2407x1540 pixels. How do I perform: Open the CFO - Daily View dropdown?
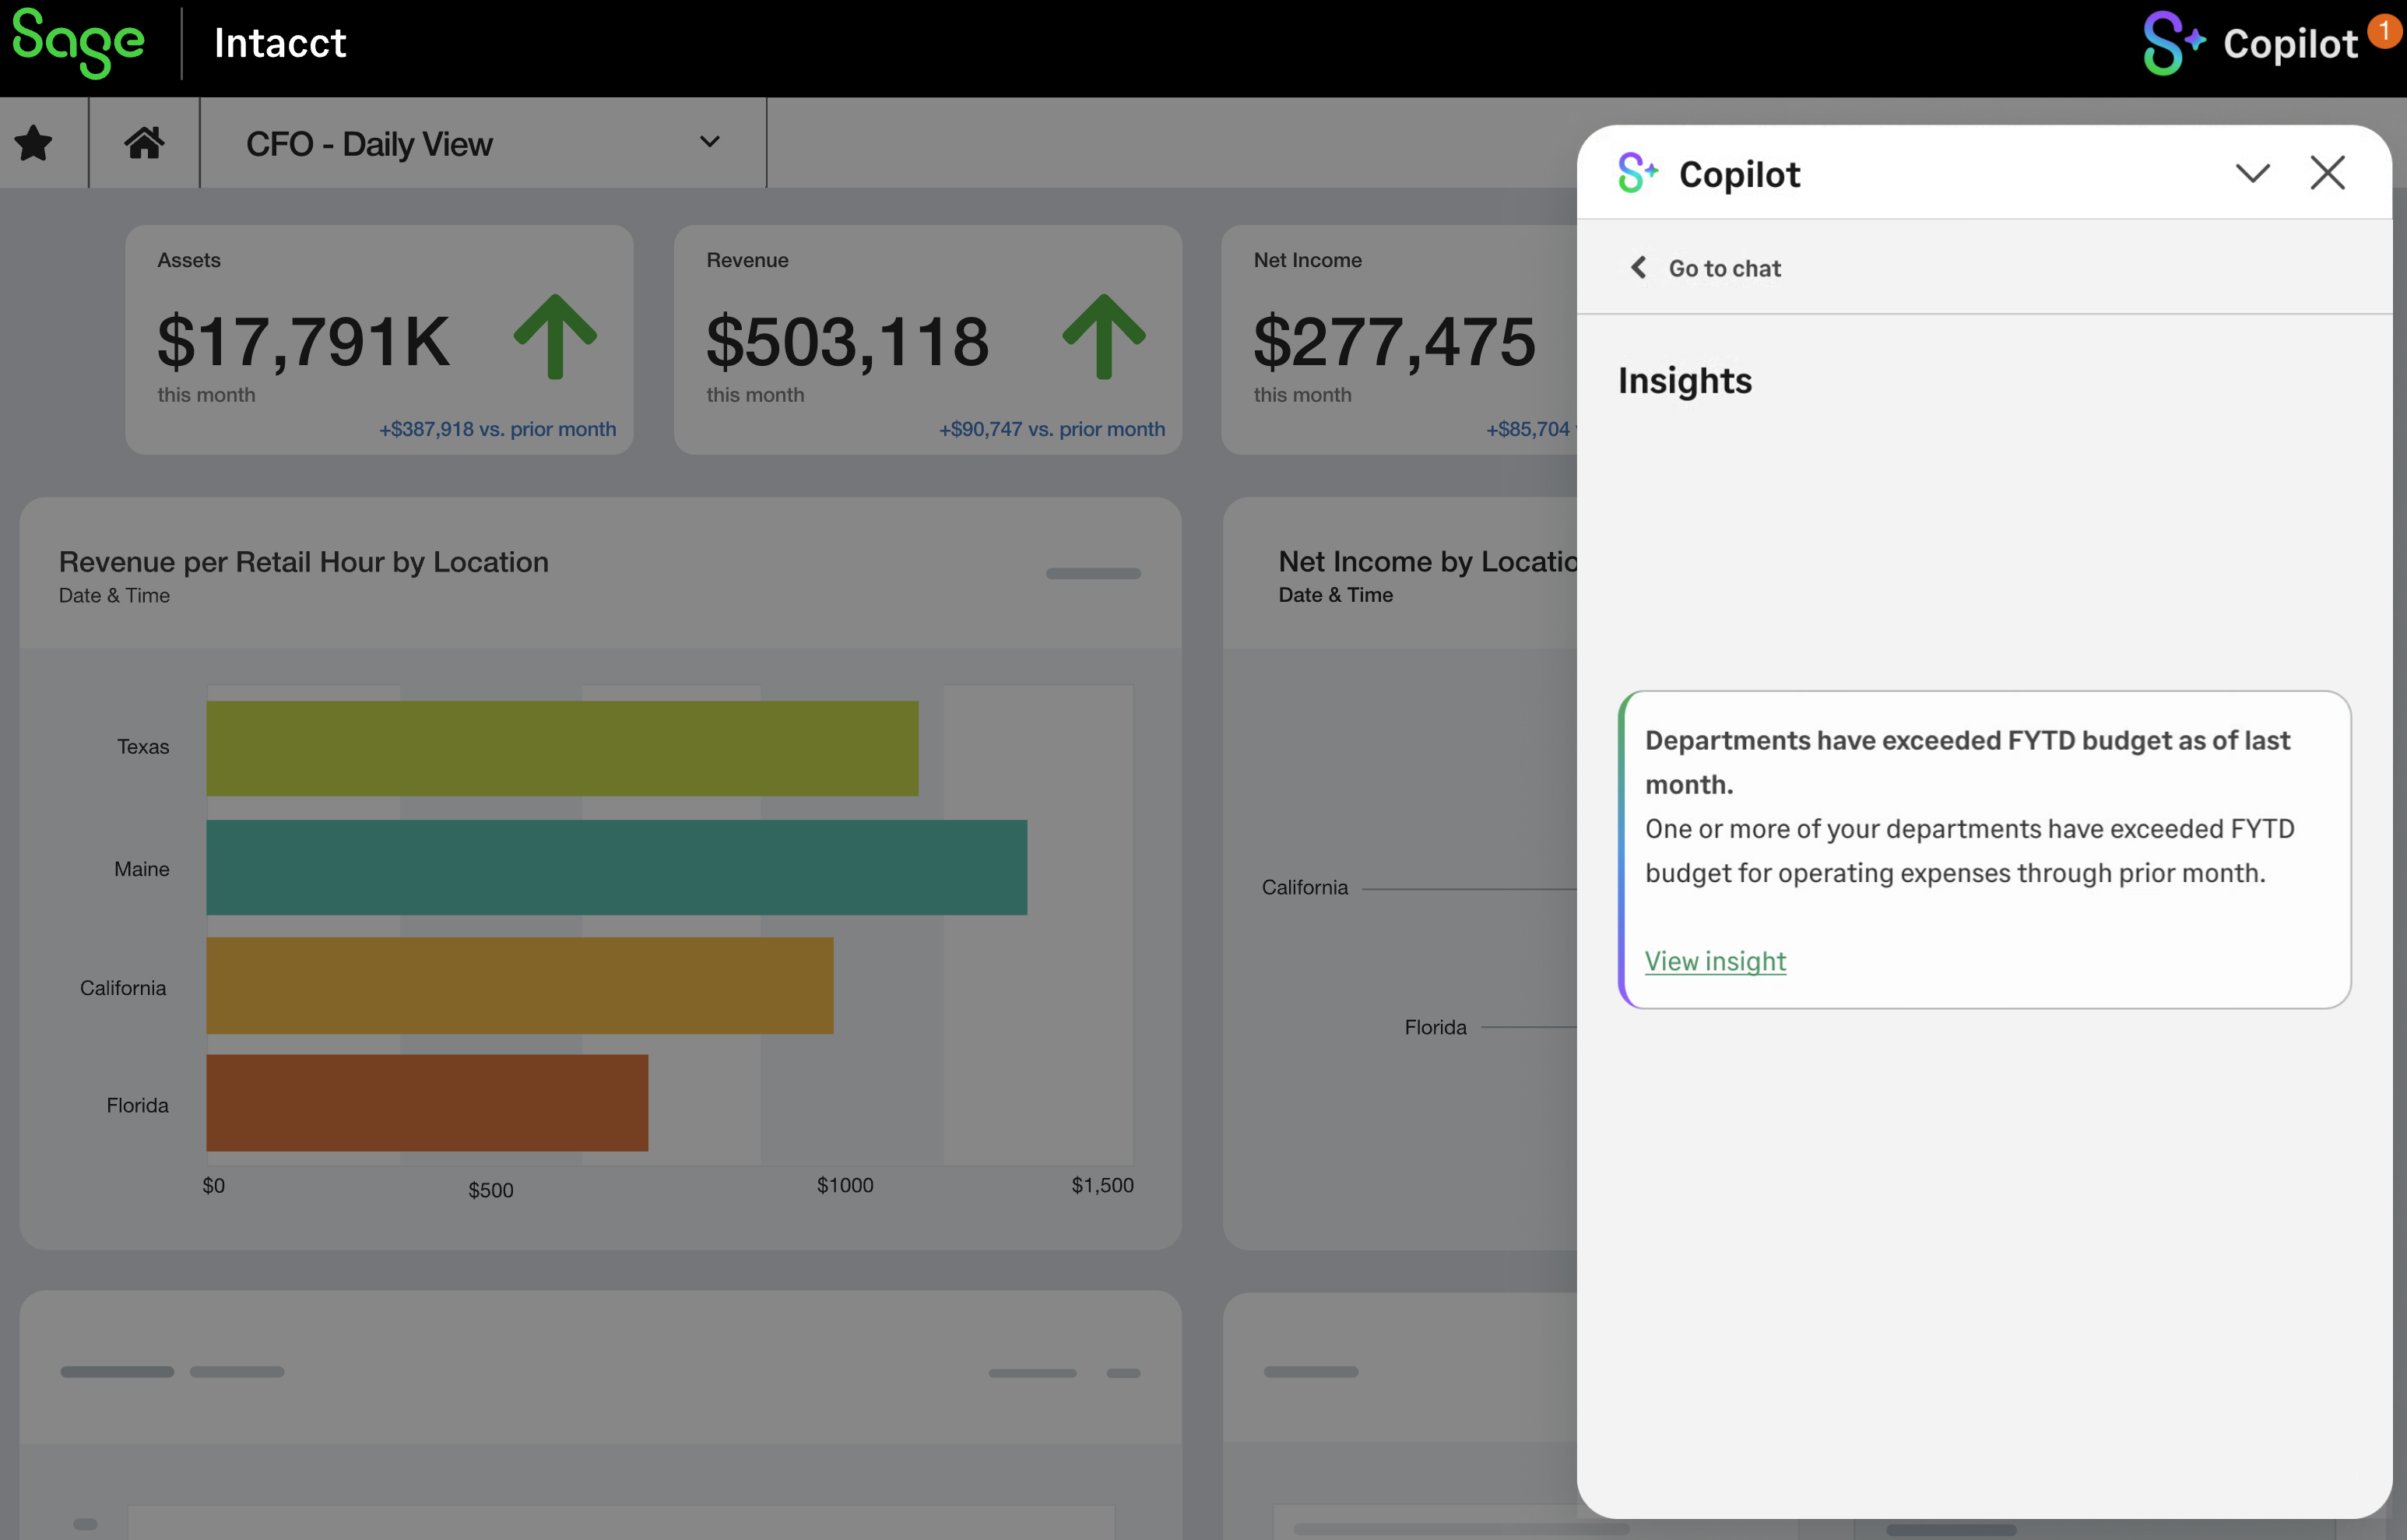483,143
